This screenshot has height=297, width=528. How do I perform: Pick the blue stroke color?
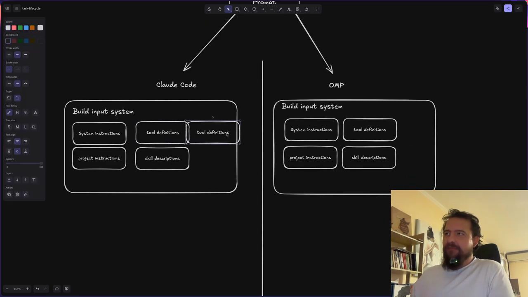click(x=26, y=28)
